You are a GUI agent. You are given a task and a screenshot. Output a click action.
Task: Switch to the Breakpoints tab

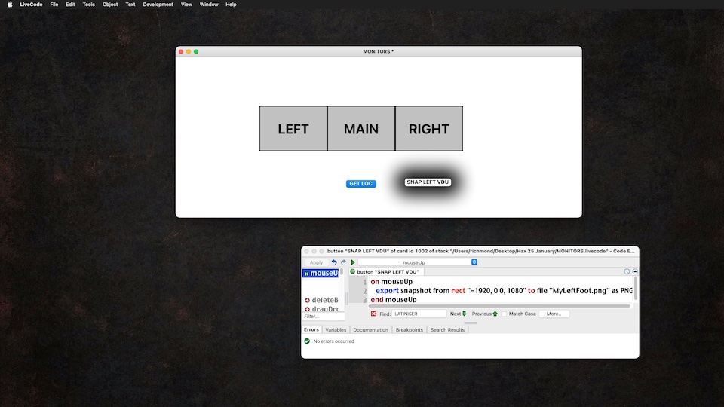click(x=410, y=330)
